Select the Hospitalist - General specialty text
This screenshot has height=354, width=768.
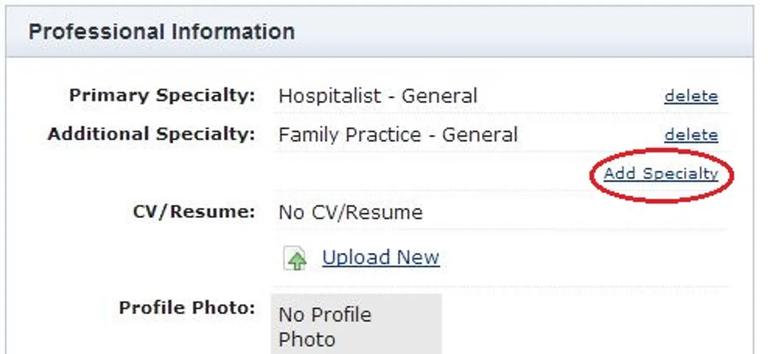[x=378, y=96]
